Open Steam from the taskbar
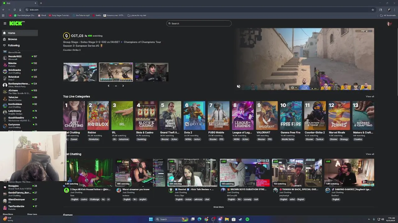Screen dimensions: 398x223 (x=240, y=219)
